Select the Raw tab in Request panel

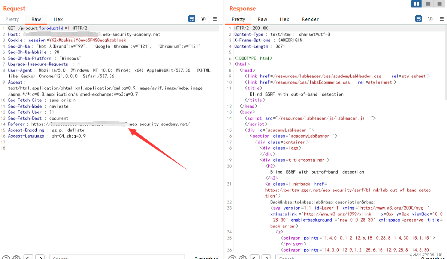click(x=36, y=19)
